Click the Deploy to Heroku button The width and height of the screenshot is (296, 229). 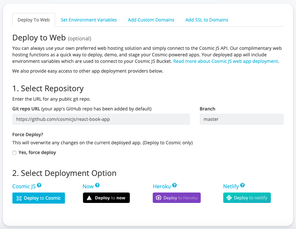pyautogui.click(x=177, y=198)
